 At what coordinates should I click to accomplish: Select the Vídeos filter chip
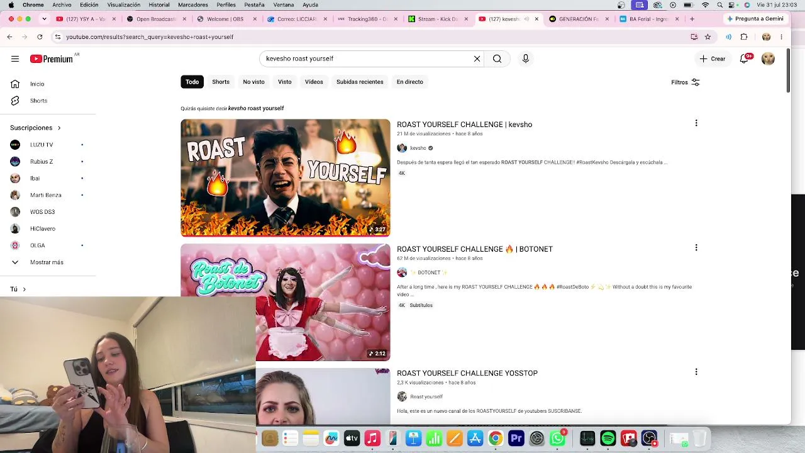point(314,82)
